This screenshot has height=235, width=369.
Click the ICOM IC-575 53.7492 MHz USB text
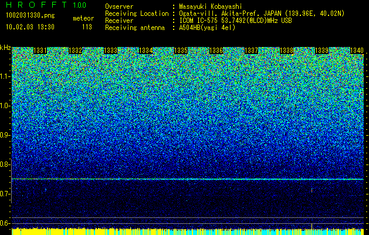(235, 21)
